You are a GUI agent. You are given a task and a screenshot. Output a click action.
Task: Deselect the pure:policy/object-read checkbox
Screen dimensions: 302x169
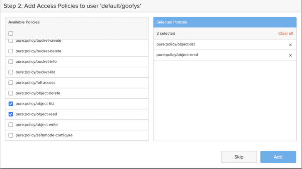11,114
